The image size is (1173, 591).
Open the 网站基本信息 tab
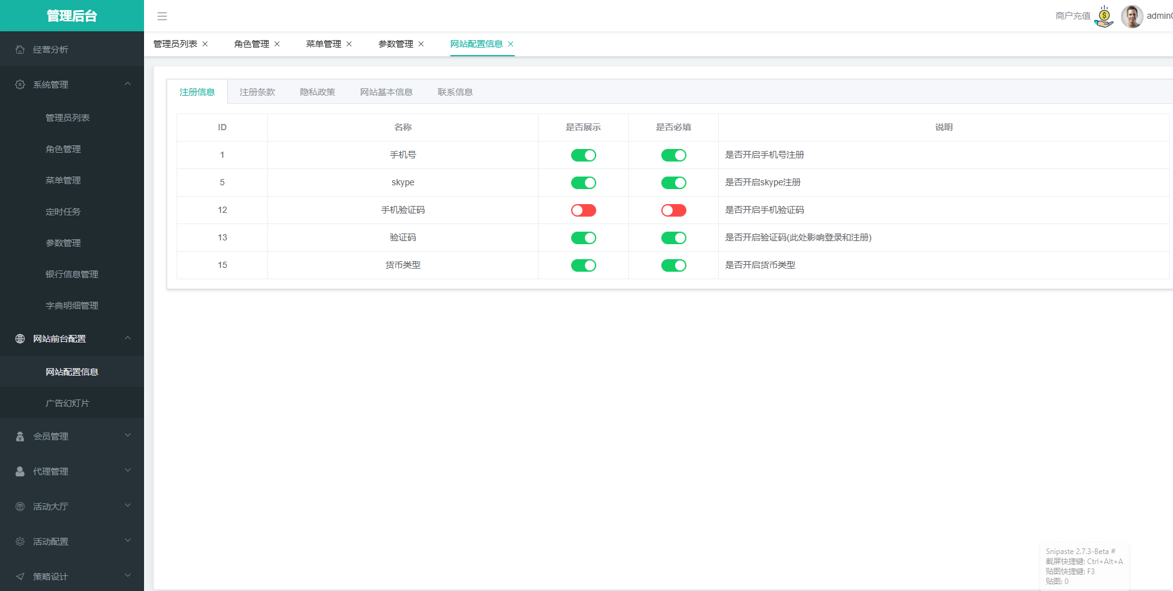[x=386, y=92]
